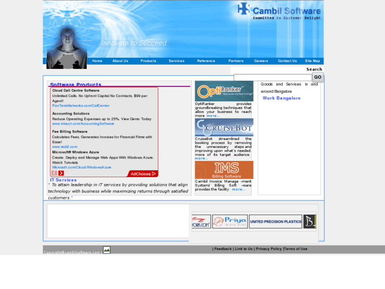Screen dimensions: 385x289
Task: Select Services in navigation bar
Action: pyautogui.click(x=176, y=61)
